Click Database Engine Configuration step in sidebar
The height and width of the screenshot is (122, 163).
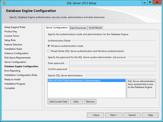click(21, 66)
